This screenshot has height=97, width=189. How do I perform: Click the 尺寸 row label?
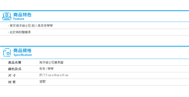click(12, 76)
